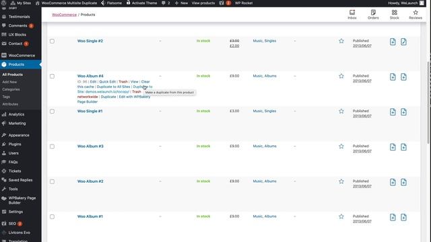Click the Marketing megaphone sidebar icon
The image size is (431, 242).
coord(4,124)
